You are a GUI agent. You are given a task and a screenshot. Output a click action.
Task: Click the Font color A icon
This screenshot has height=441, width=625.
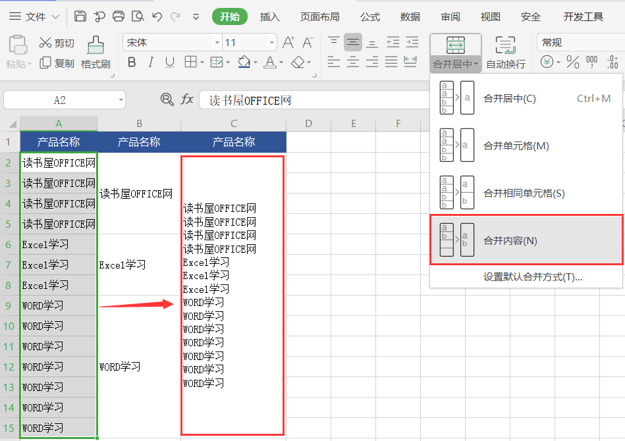click(270, 62)
